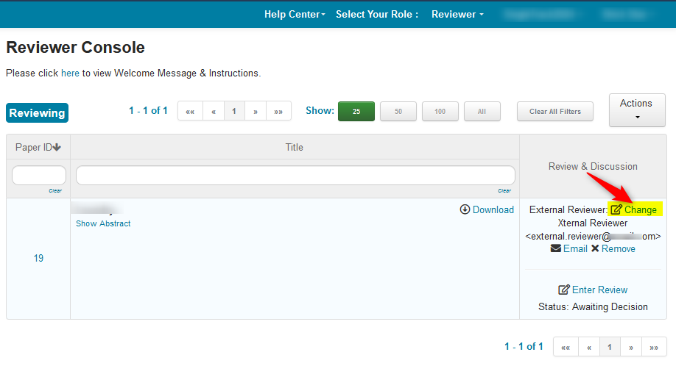Focus the Title filter field
This screenshot has width=676, height=377.
click(295, 176)
